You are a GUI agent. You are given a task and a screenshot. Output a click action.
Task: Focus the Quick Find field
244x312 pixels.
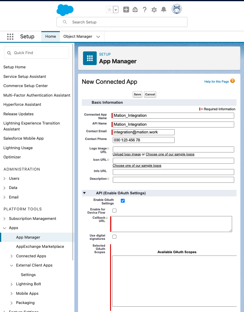(x=37, y=53)
